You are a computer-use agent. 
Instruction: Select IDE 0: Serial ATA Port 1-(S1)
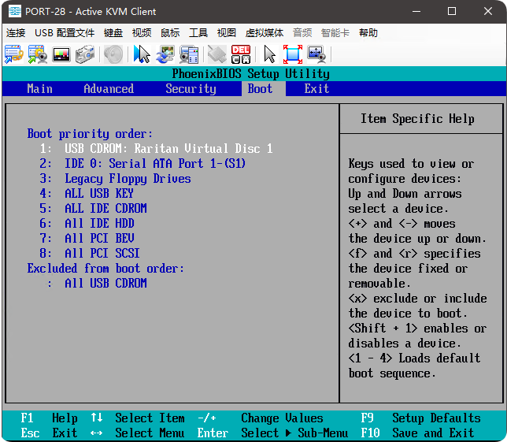coord(155,163)
